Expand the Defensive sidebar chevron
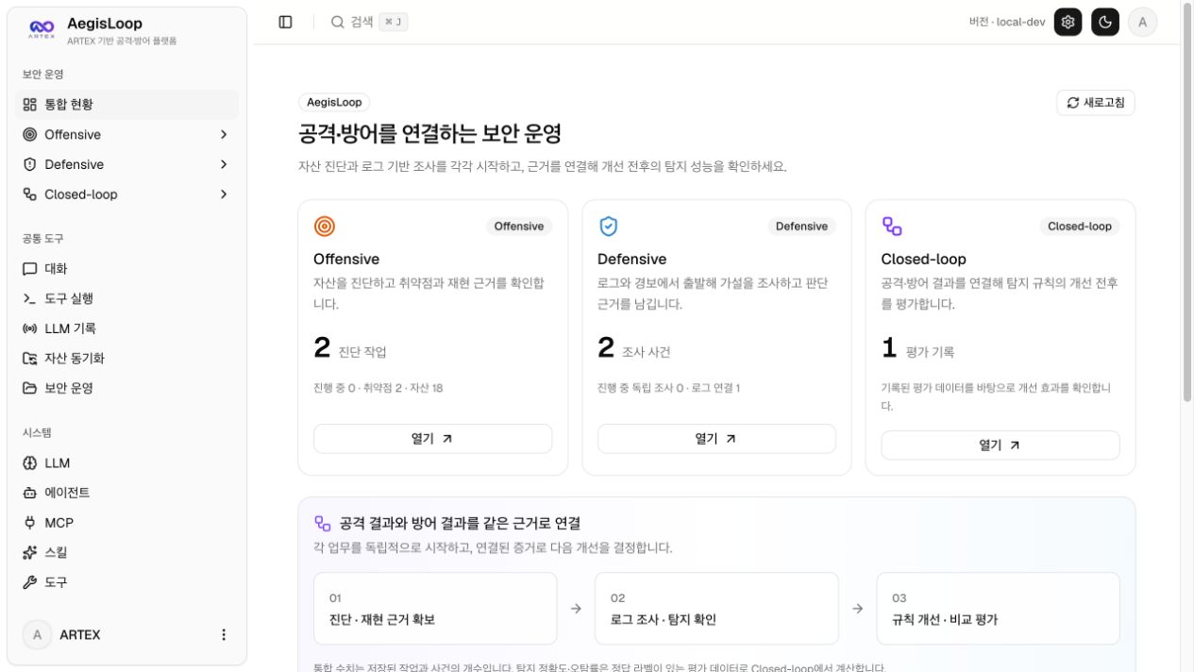This screenshot has width=1194, height=672. (x=224, y=164)
